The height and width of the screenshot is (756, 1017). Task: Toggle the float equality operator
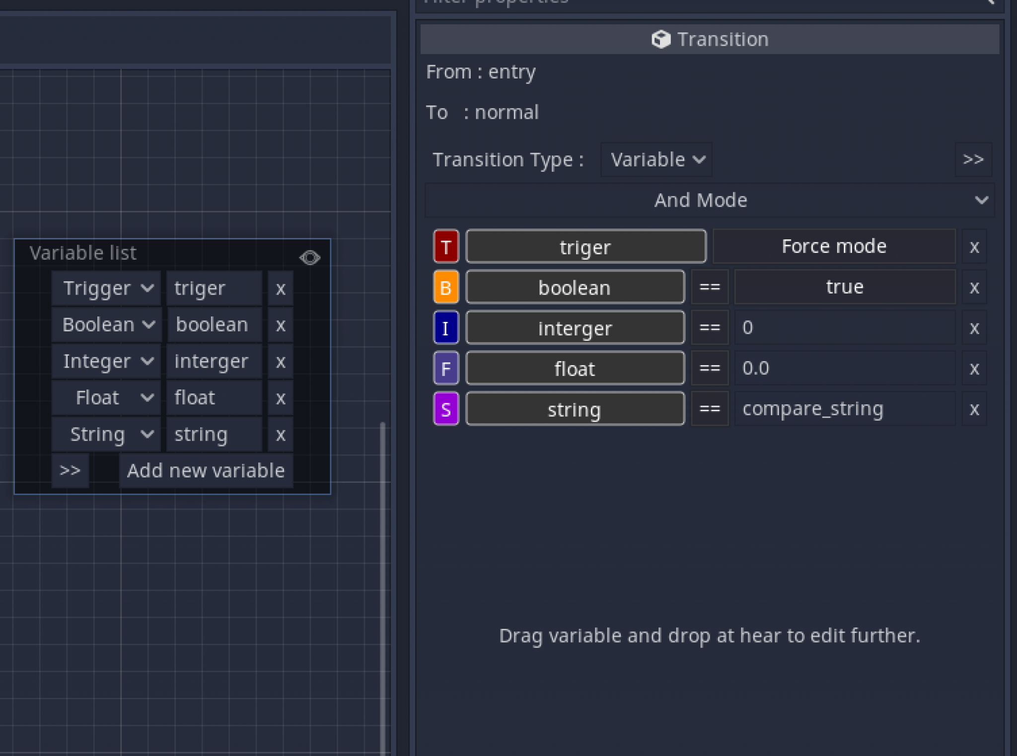click(710, 368)
